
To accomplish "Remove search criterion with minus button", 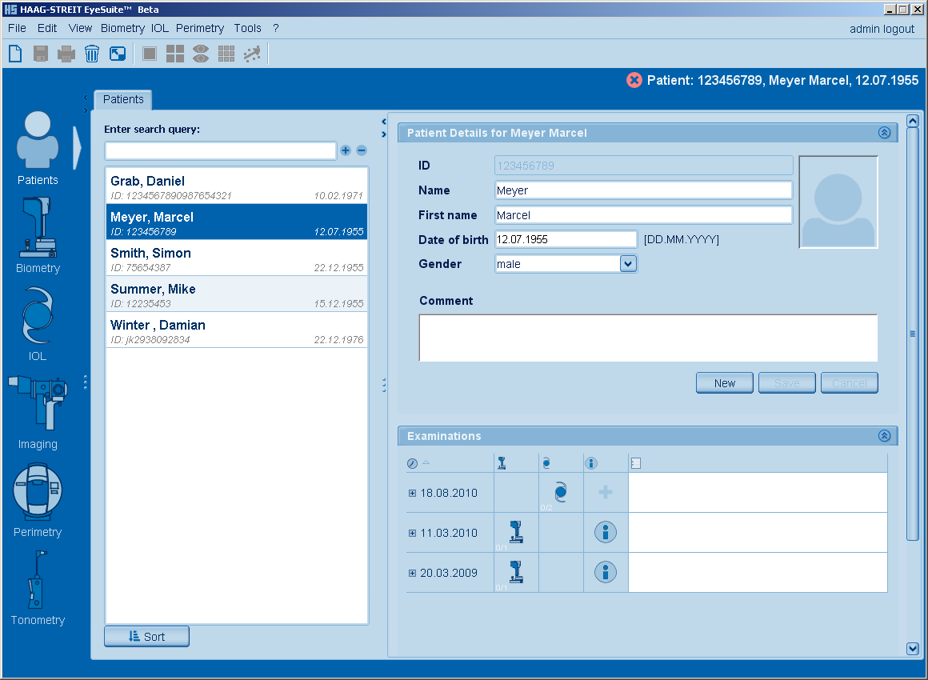I will coord(362,150).
